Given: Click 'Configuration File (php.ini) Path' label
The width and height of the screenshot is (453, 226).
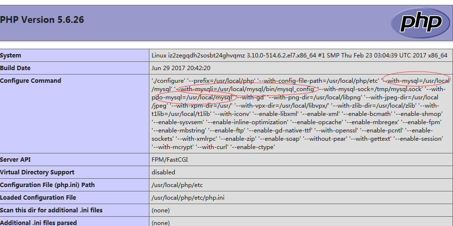Looking at the screenshot, I should [47, 185].
